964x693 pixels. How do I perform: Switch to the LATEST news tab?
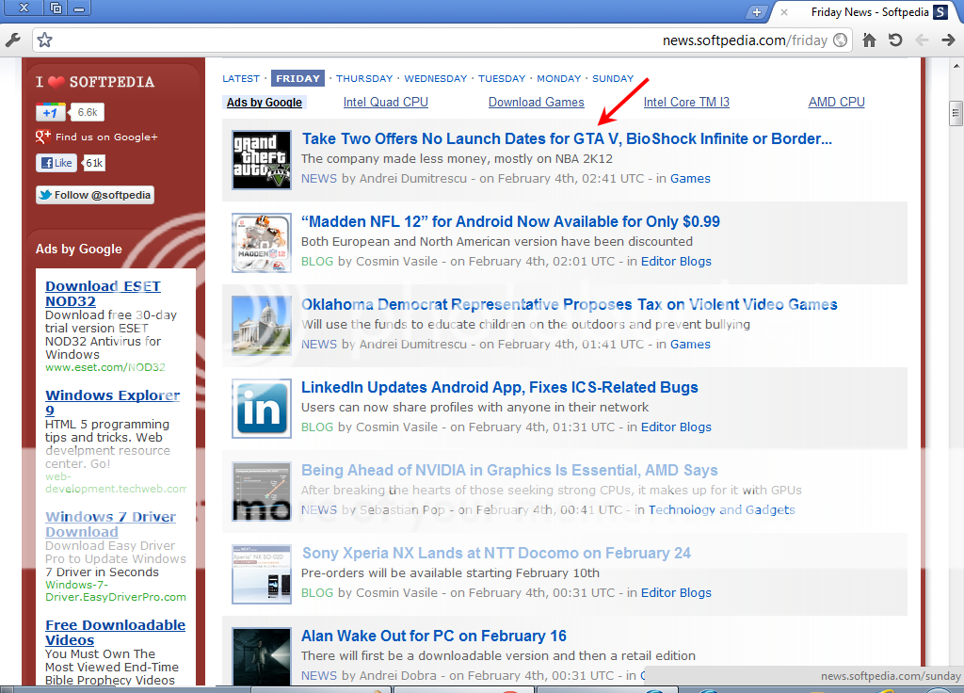coord(241,79)
